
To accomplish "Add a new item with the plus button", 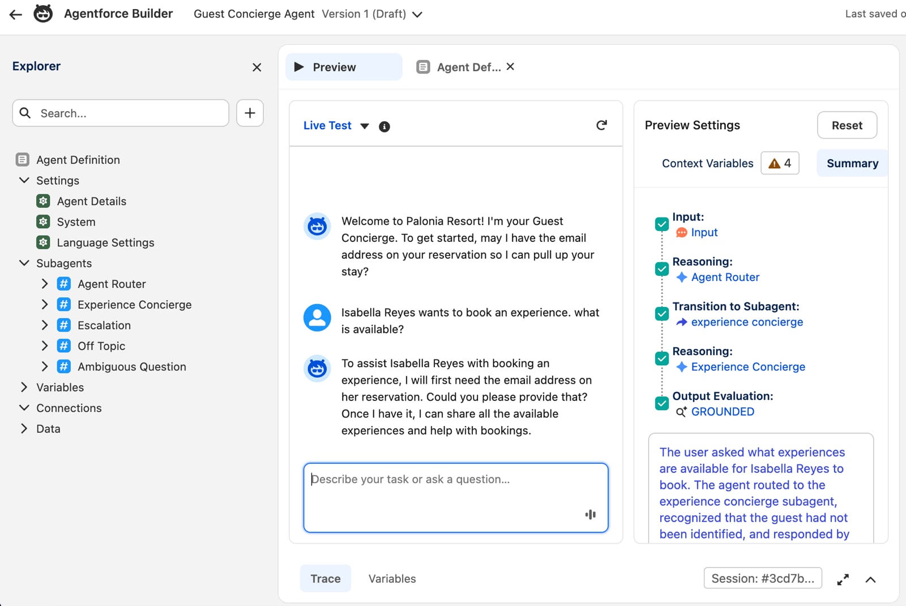I will (250, 113).
